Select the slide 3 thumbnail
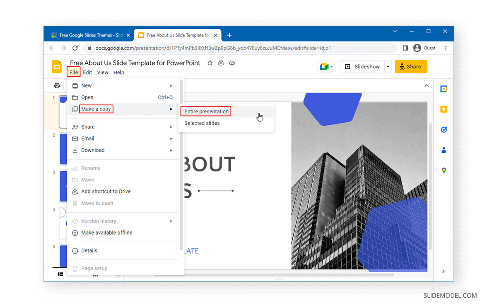 (63, 186)
